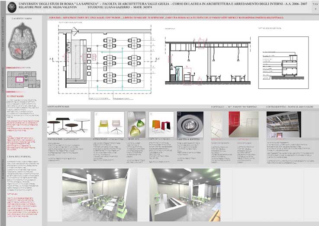Click the A-A' section drawing

pyautogui.click(x=208, y=61)
